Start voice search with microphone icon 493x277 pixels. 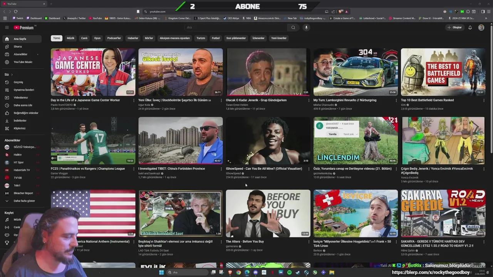coord(306,27)
